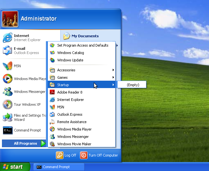Select Set Program Access and Defaults
The width and height of the screenshot is (209, 171).
[83, 45]
